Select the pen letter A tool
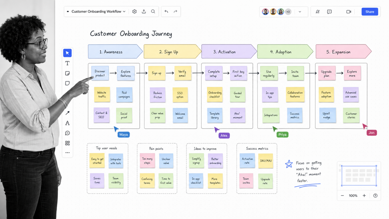 point(67,123)
